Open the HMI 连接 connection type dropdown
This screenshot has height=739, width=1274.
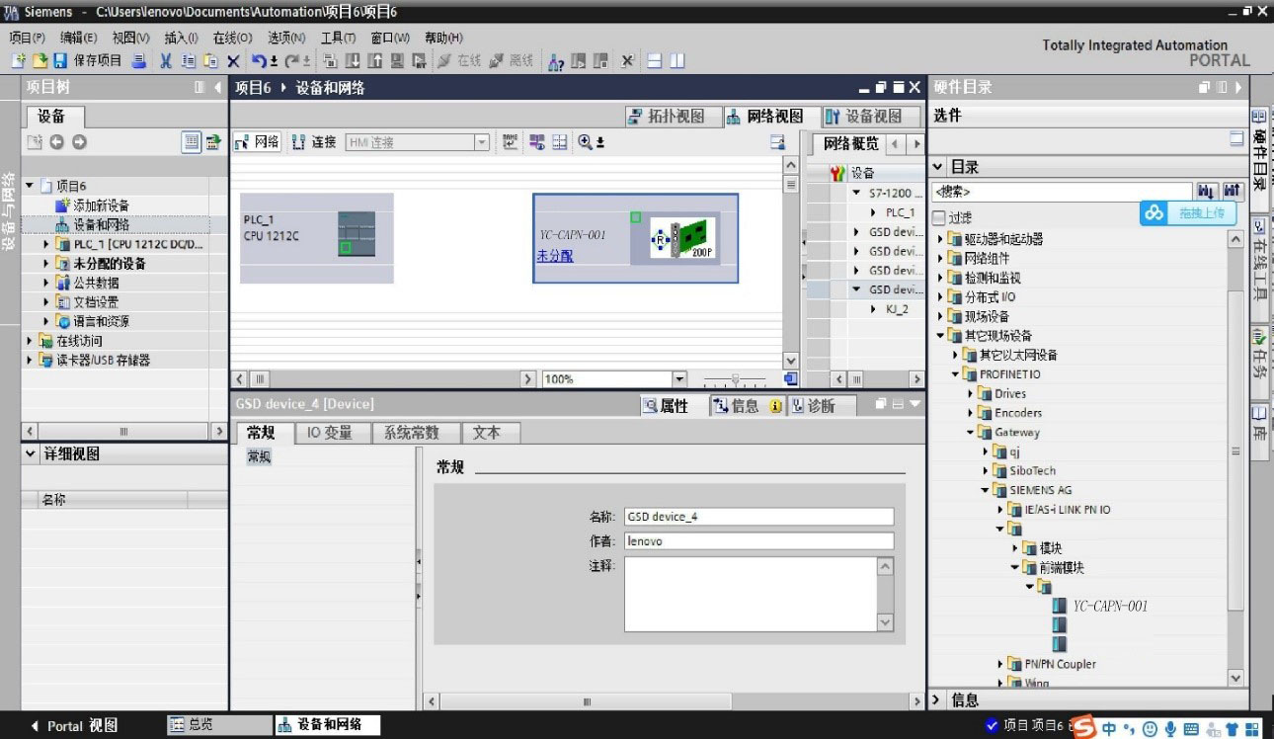tap(481, 142)
